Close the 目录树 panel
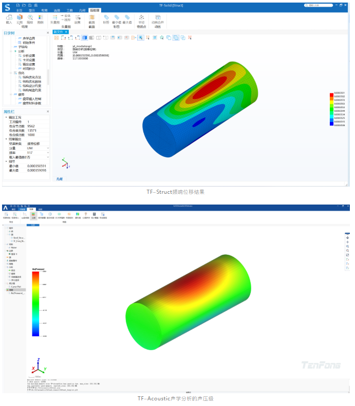Viewport: 355px width, 406px height. 48,33
